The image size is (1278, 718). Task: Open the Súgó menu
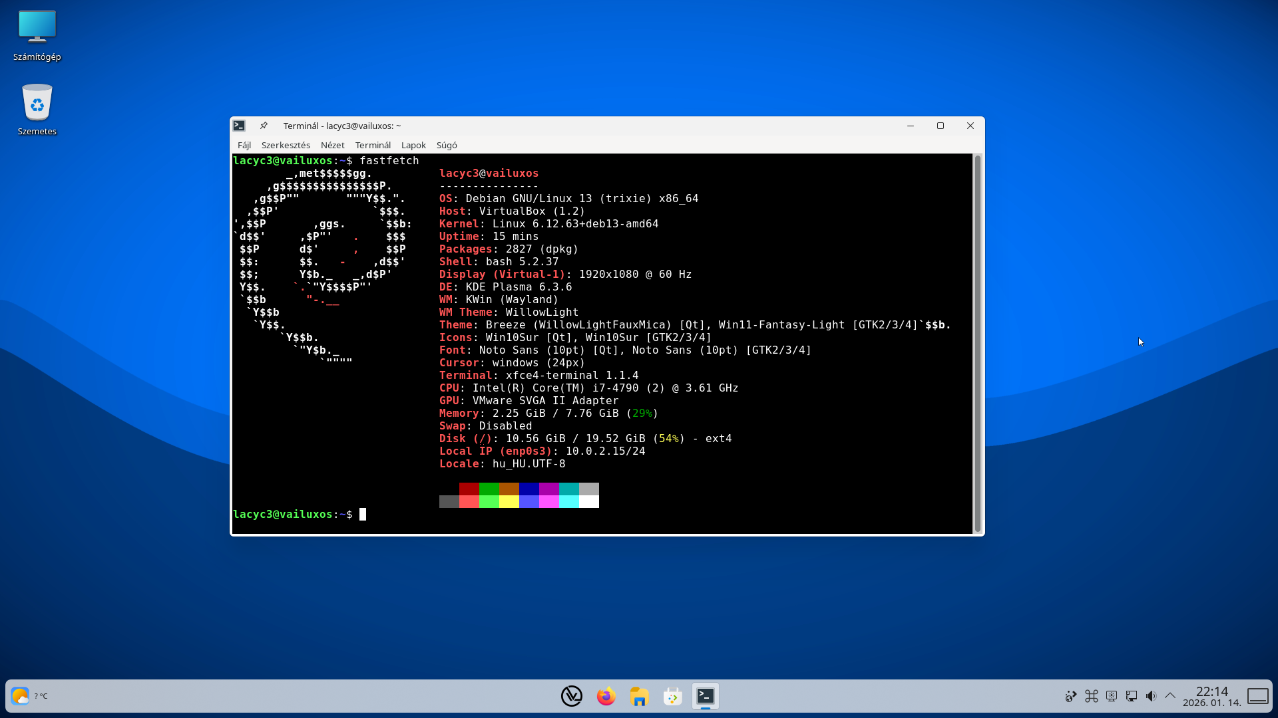(447, 145)
